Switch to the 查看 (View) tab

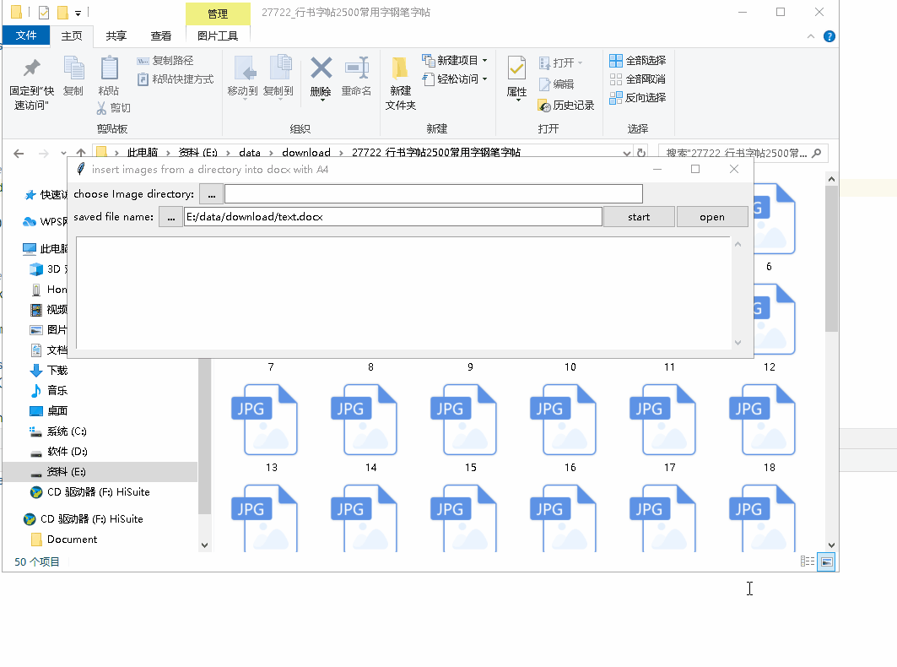tap(160, 36)
